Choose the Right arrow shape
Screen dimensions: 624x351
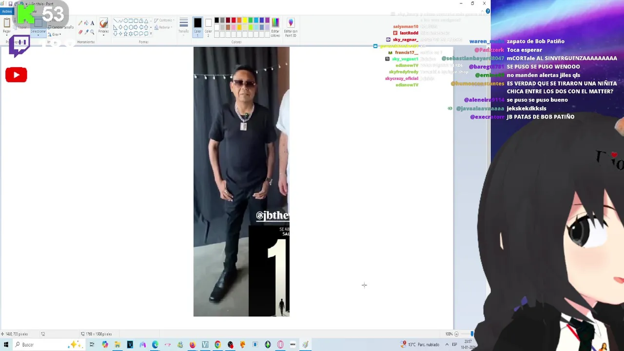[x=136, y=27]
